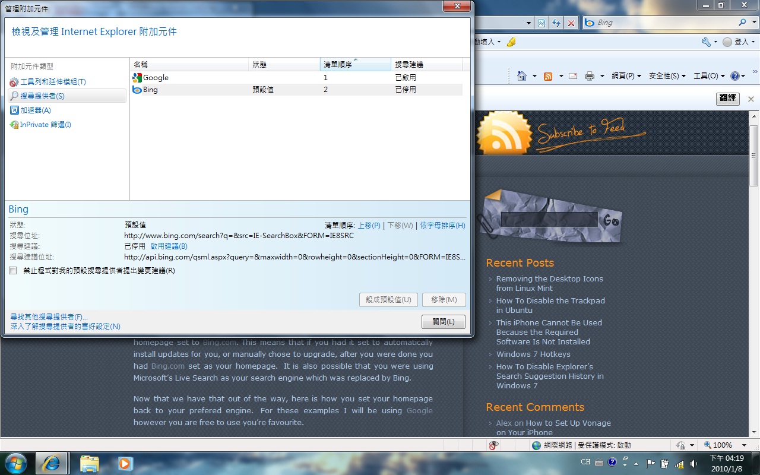Open Windows Media Player taskbar icon

(125, 463)
